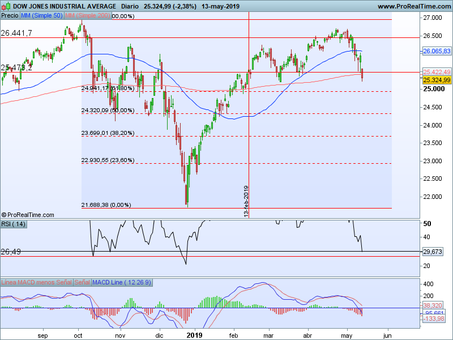The width and height of the screenshot is (453, 340).
Task: Click the mar label on time axis
Action: (268, 335)
